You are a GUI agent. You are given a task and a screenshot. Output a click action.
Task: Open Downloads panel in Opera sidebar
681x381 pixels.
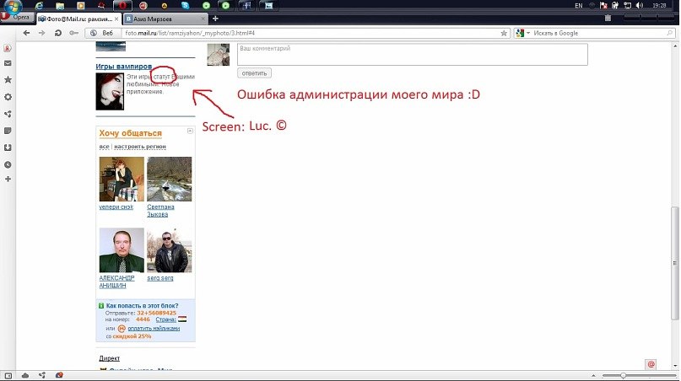tap(8, 148)
